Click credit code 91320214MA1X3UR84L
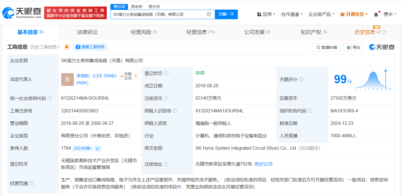Screen dimensions: 402x196 tap(85, 98)
